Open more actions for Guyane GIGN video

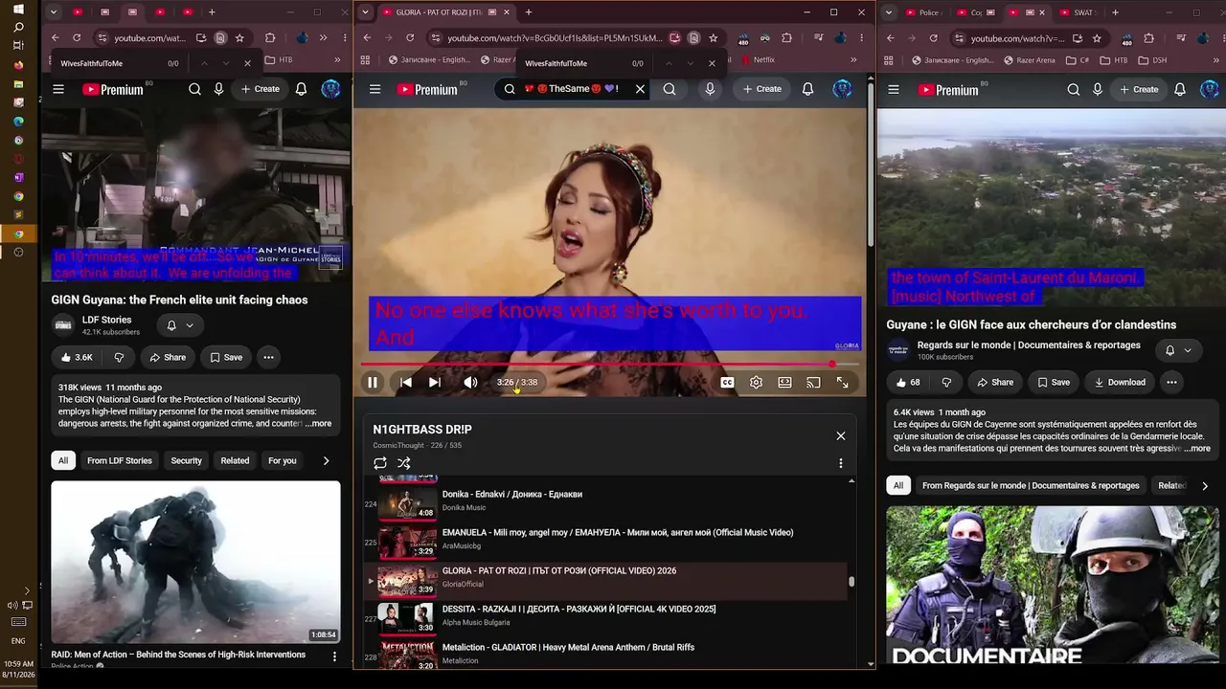pyautogui.click(x=1171, y=382)
